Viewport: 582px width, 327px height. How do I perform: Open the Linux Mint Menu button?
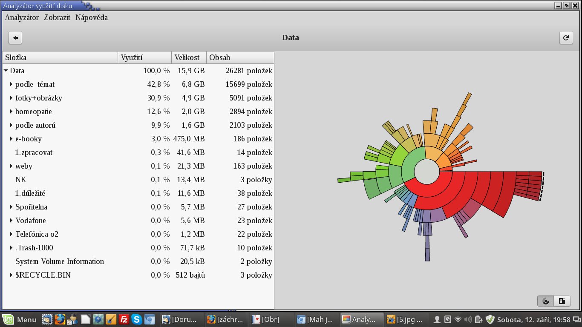coord(20,319)
